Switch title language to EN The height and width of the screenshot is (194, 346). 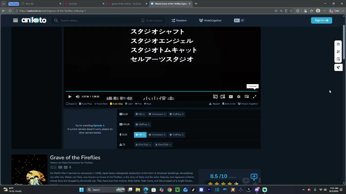pos(237,20)
